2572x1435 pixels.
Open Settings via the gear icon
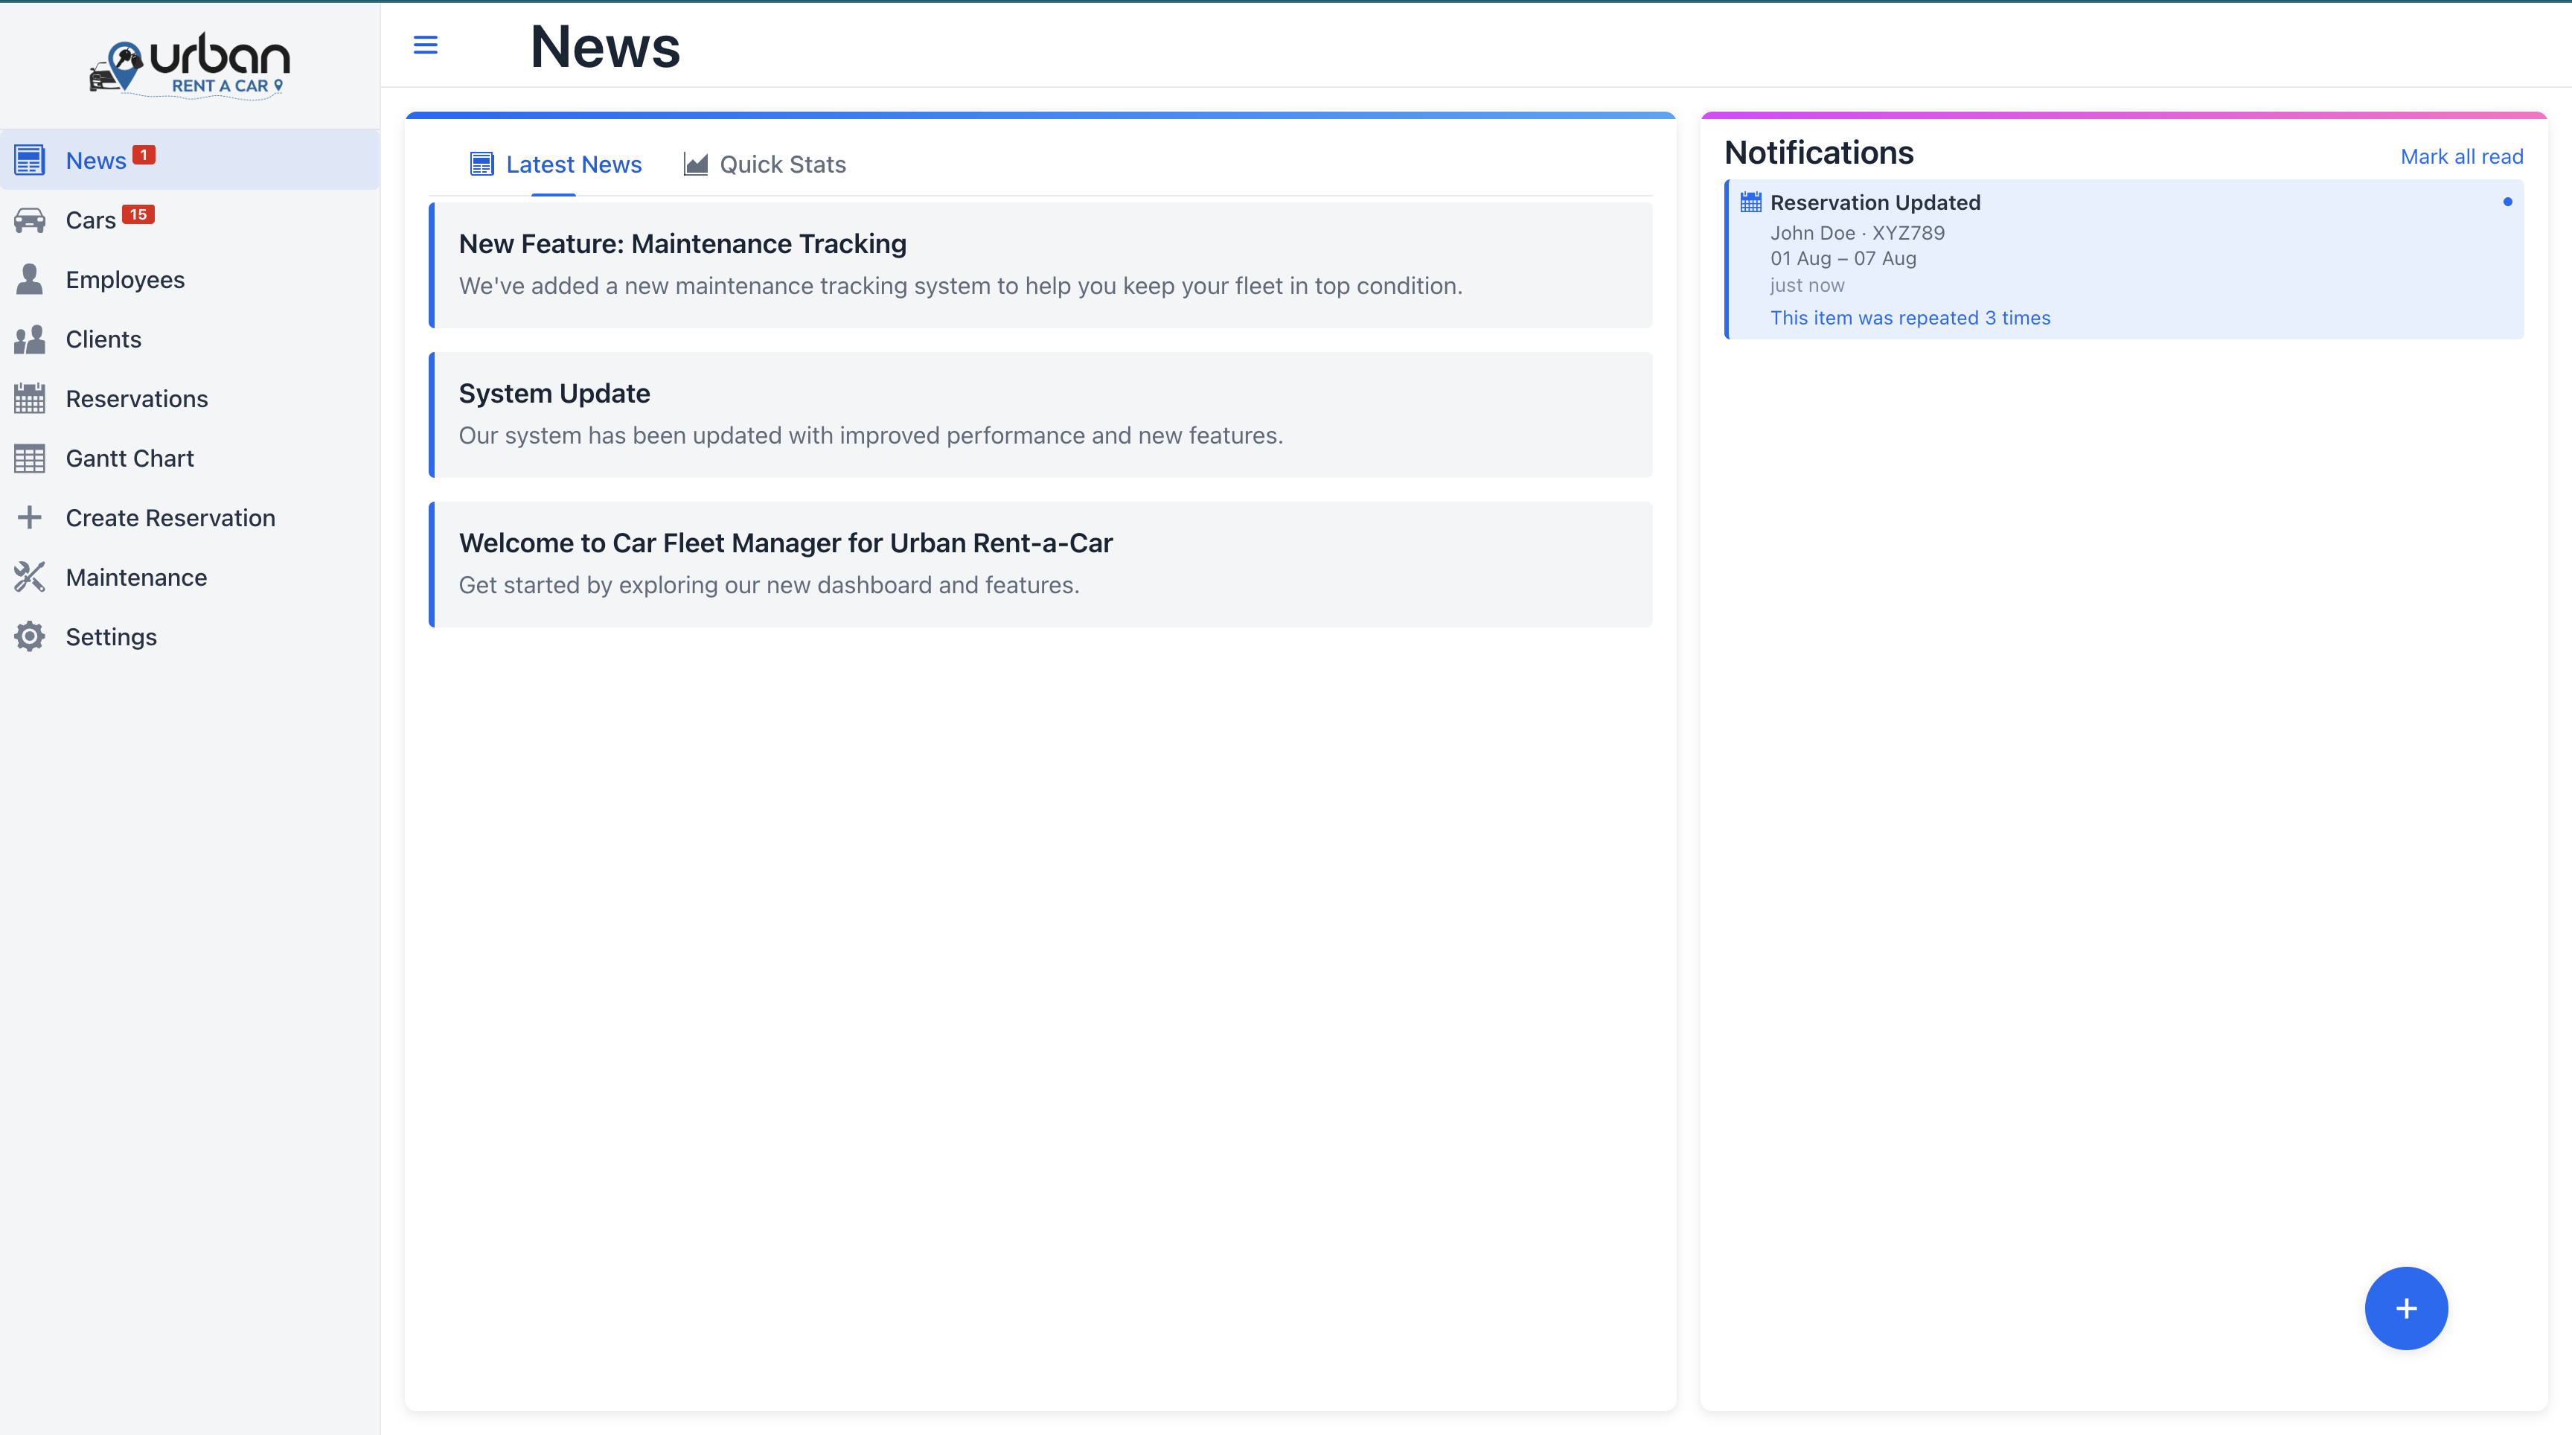coord(29,636)
